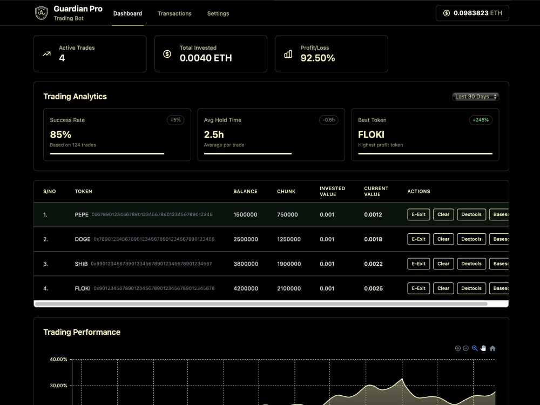The image size is (540, 405).
Task: Click E-Exit for the PEPE position
Action: (418, 214)
